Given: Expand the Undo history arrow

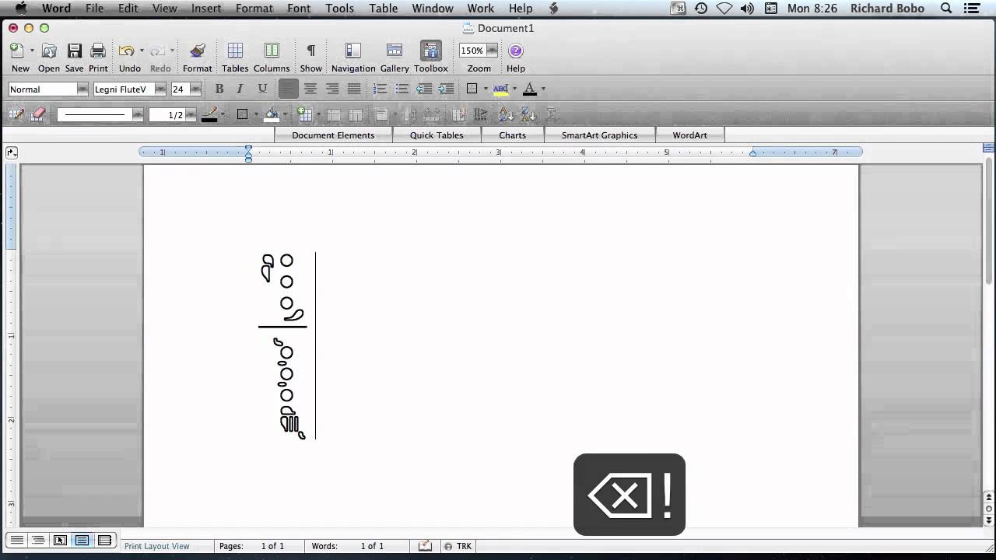Looking at the screenshot, I should (x=142, y=51).
